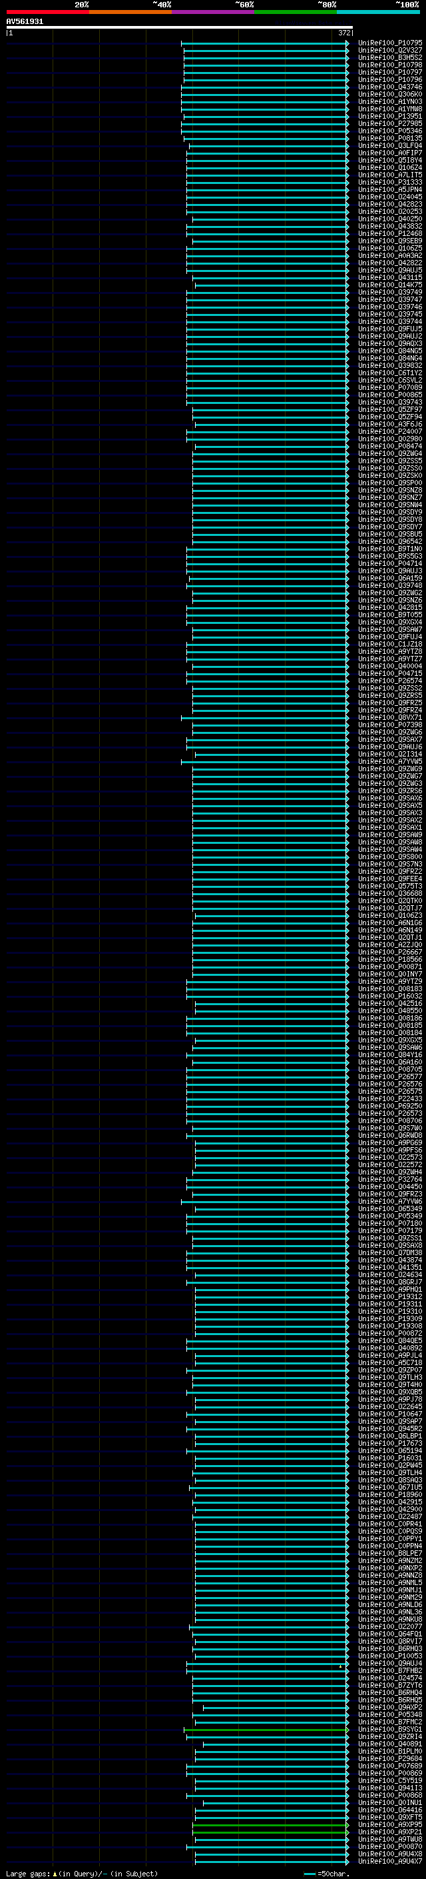Screen dimensions: 426x1879
Task: Click the label UniRef100_P22433
Action: click(389, 1098)
